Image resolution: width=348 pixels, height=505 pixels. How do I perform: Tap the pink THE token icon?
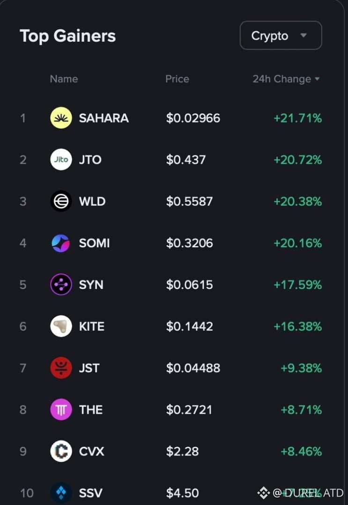tap(61, 409)
